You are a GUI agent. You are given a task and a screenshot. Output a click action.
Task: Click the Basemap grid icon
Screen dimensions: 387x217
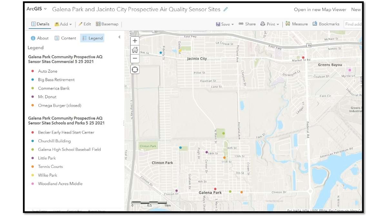(98, 24)
